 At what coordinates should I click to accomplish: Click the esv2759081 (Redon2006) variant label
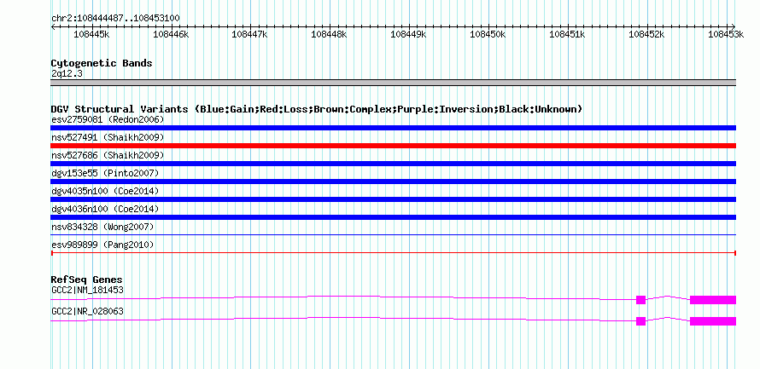click(108, 119)
